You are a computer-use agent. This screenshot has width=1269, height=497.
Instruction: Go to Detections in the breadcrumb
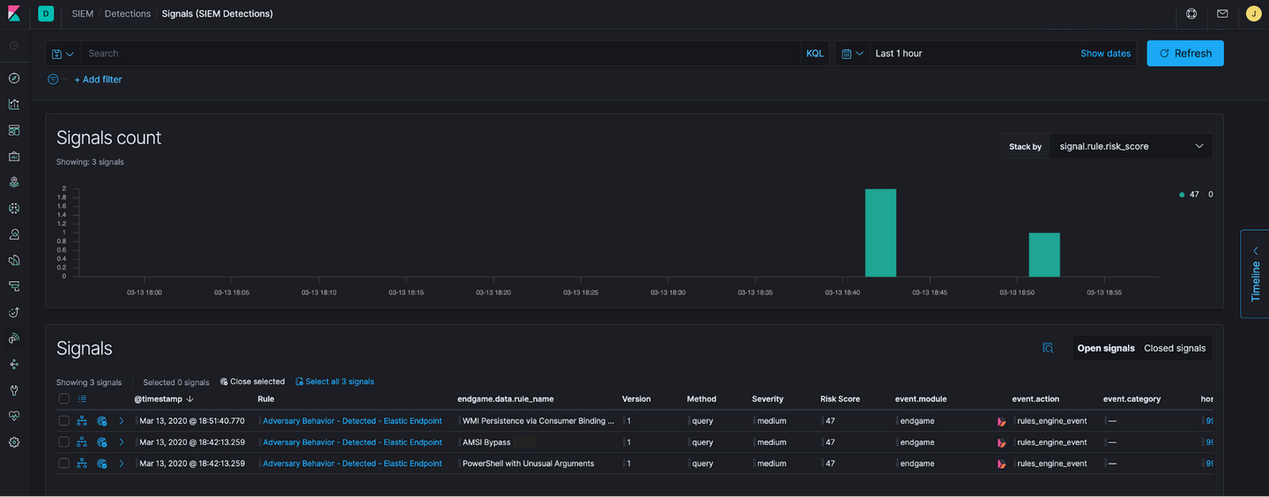(x=128, y=14)
